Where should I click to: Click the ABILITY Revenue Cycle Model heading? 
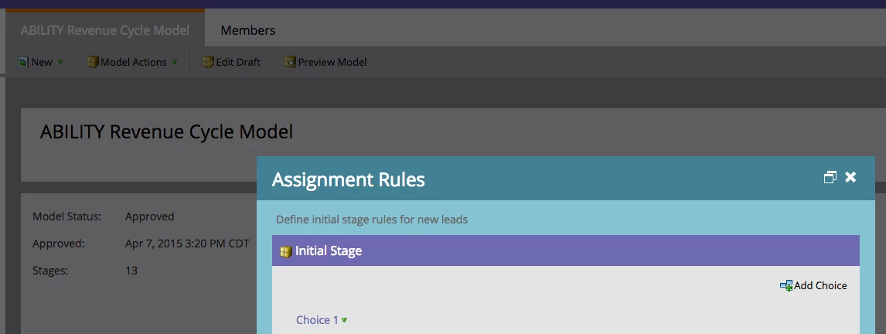tap(167, 131)
